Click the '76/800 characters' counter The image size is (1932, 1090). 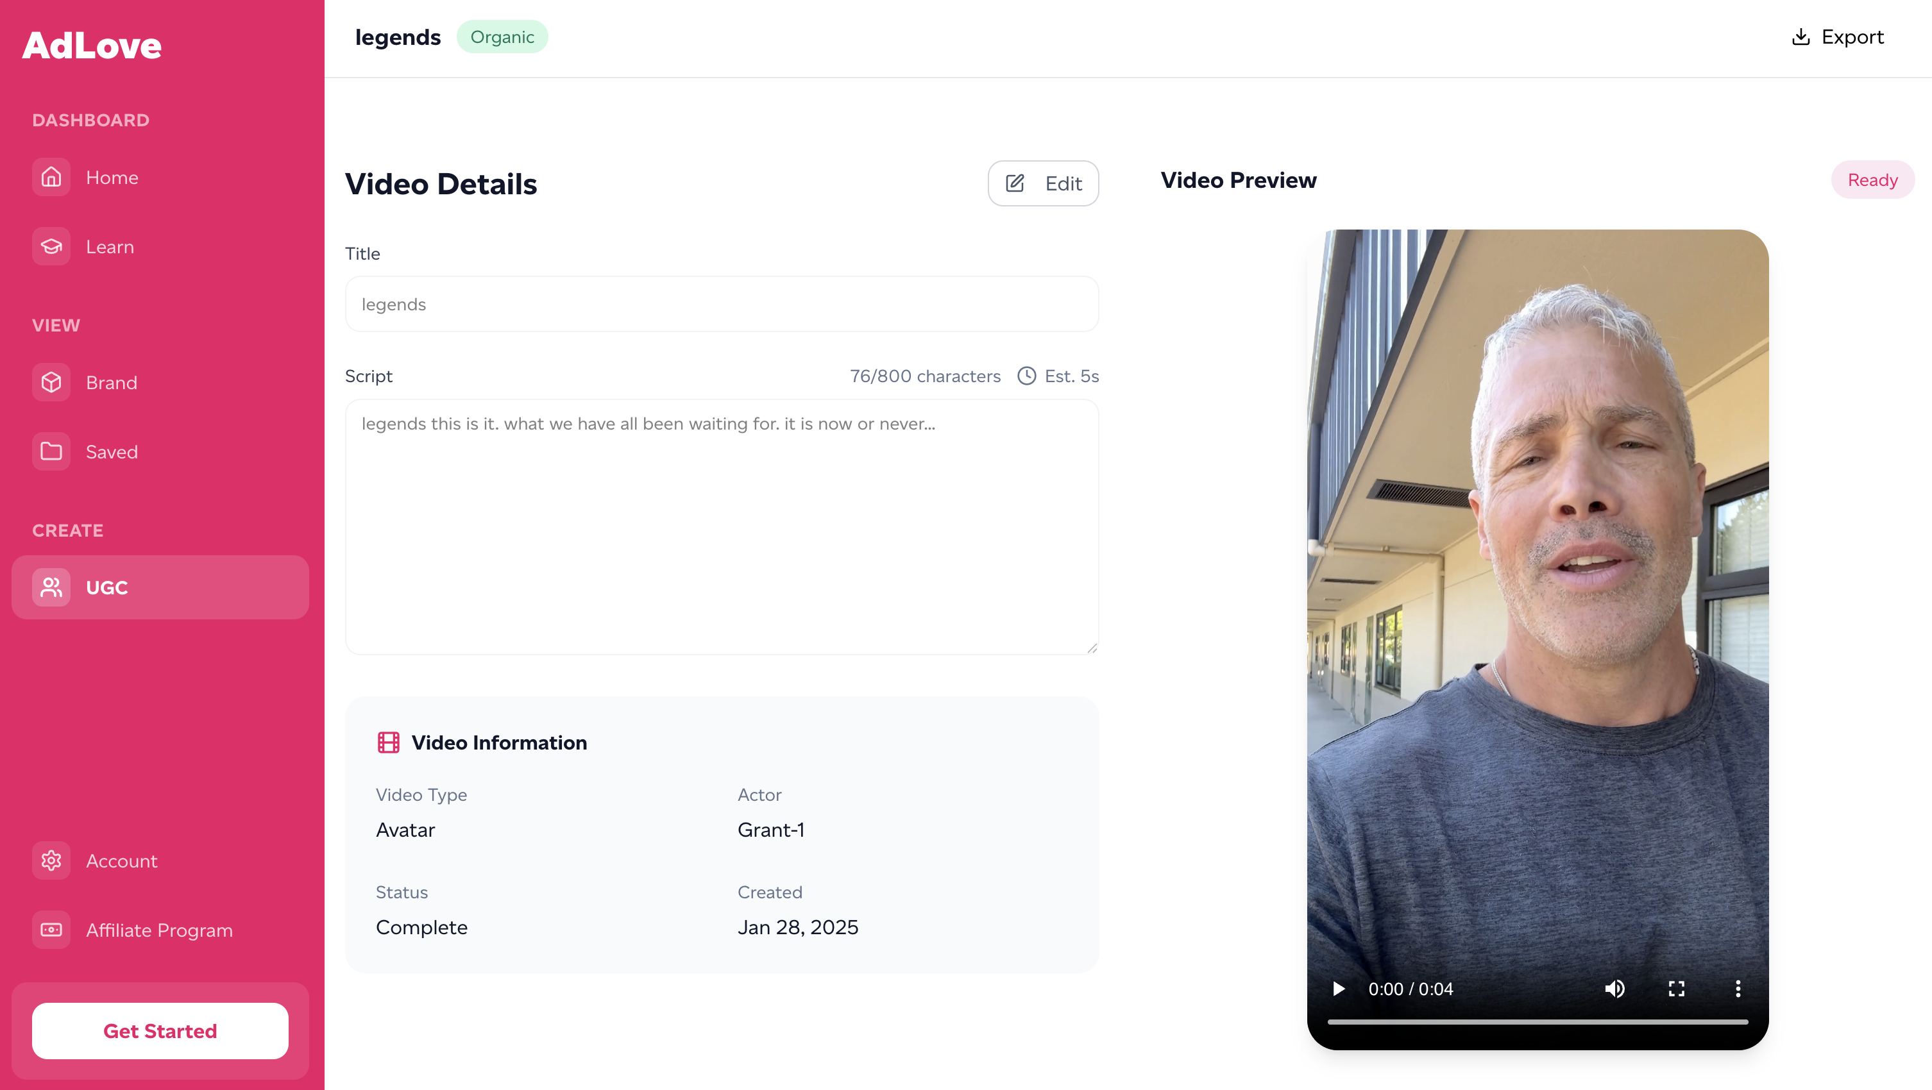(x=925, y=376)
